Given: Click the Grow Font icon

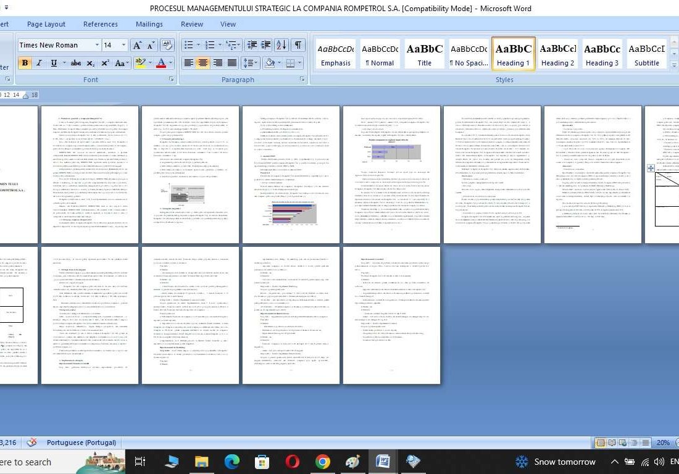Looking at the screenshot, I should [x=137, y=45].
